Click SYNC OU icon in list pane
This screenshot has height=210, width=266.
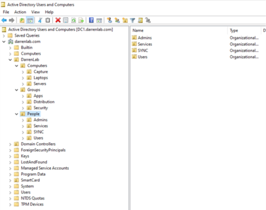pos(134,50)
